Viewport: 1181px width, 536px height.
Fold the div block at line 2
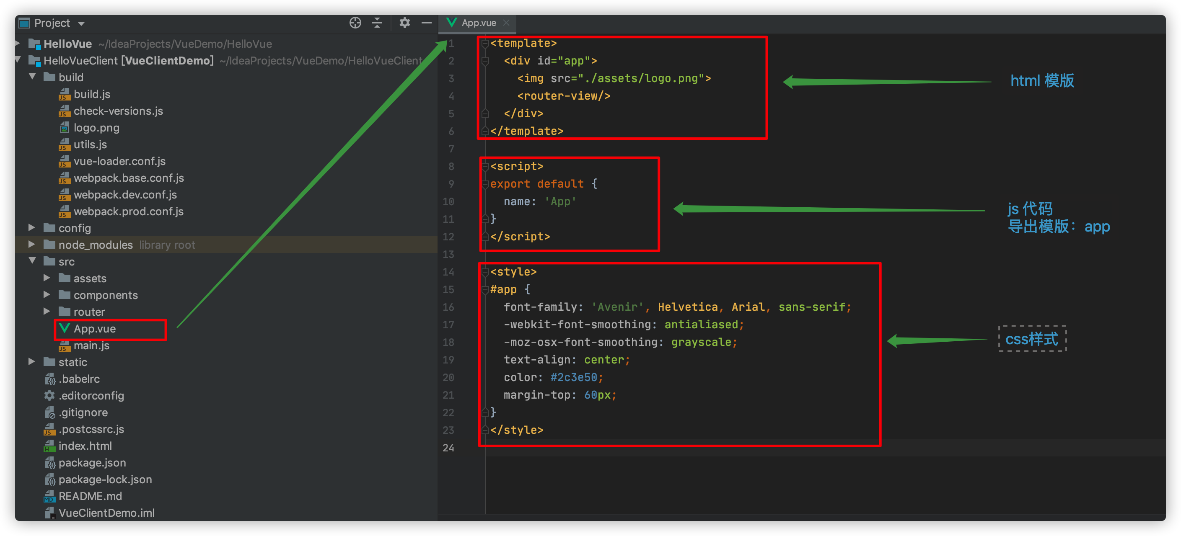pyautogui.click(x=484, y=61)
